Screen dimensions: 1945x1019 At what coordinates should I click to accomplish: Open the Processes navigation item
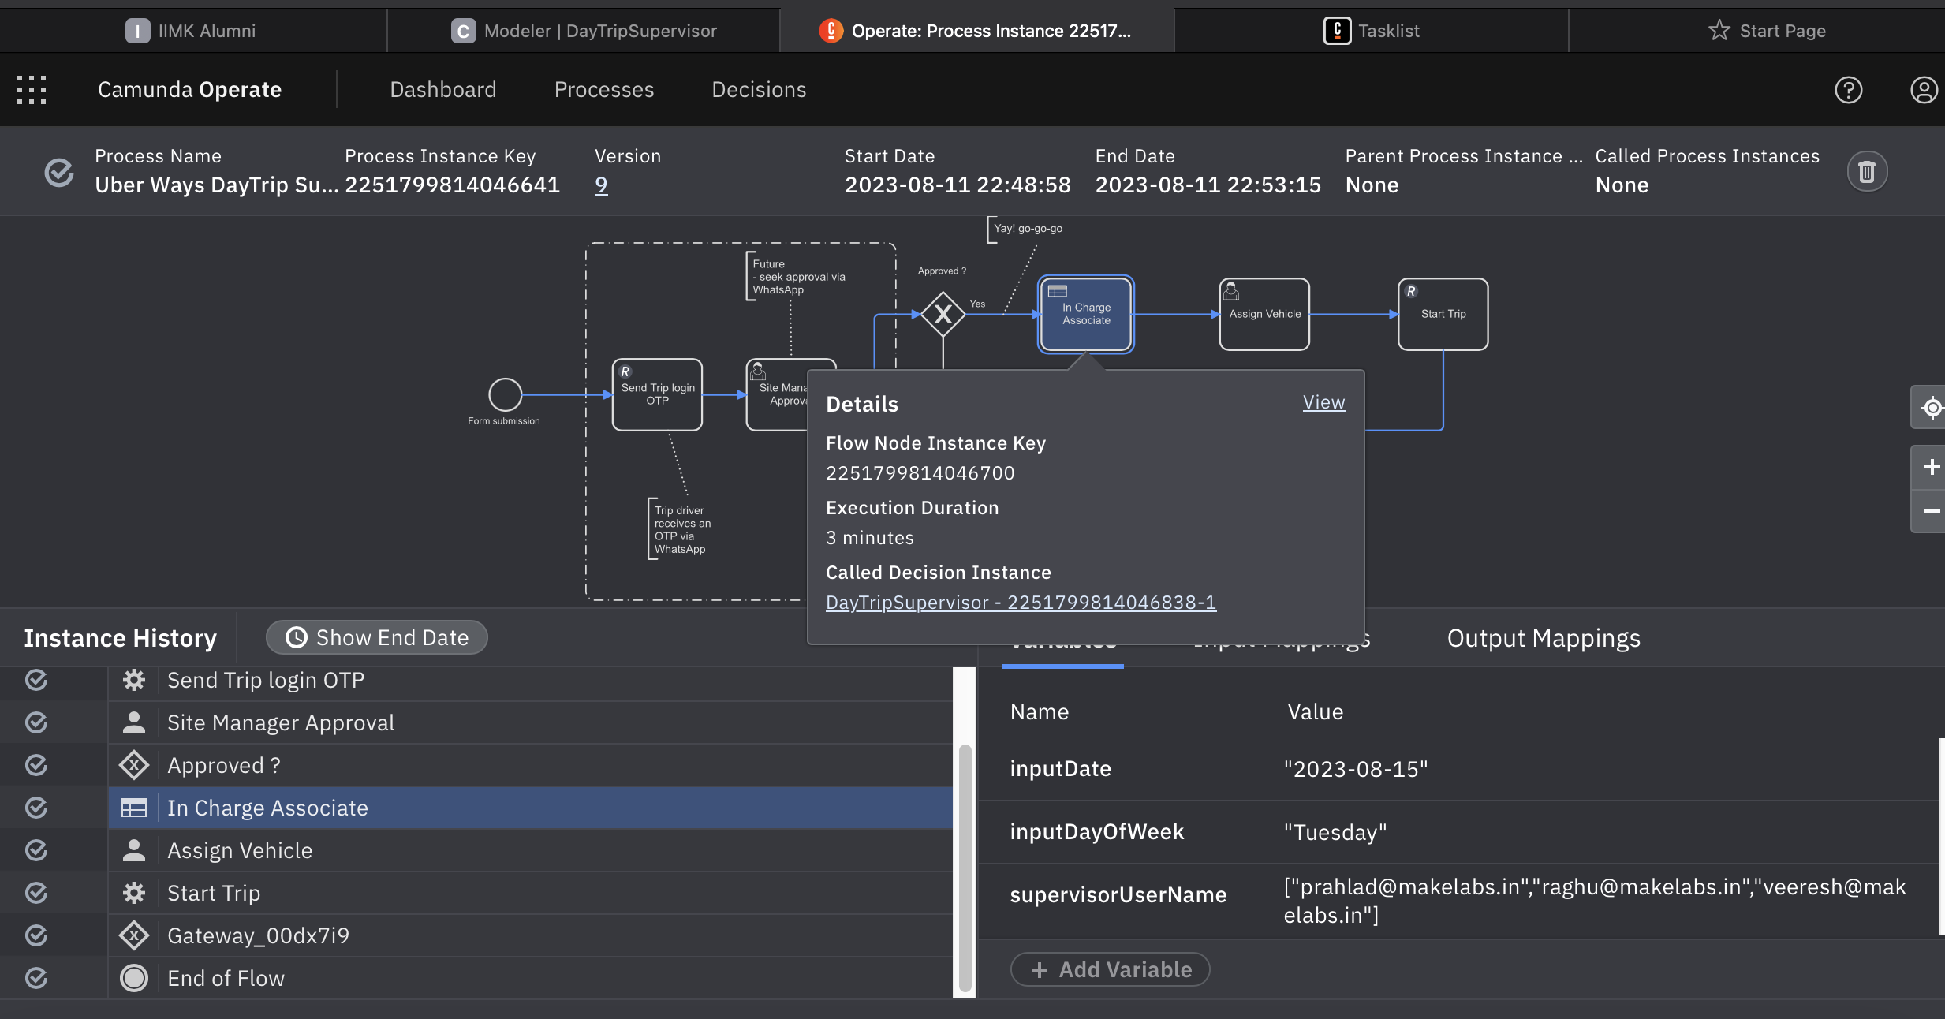pyautogui.click(x=604, y=90)
